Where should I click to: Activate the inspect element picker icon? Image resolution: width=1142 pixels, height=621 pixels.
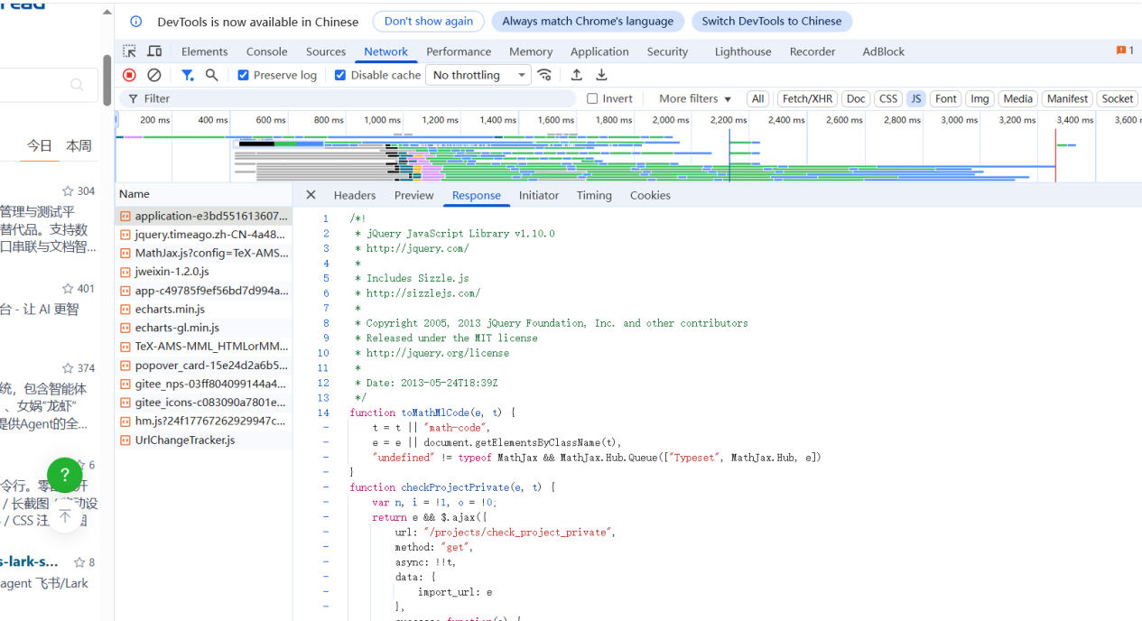pos(130,51)
